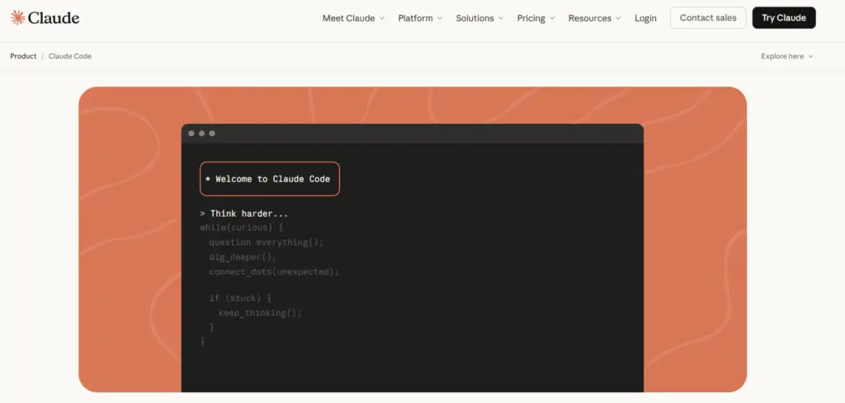Click the Claude wordmark in header
This screenshot has width=845, height=403.
click(54, 18)
